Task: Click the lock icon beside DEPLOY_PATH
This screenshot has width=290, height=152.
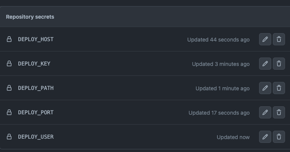Action: pos(9,88)
